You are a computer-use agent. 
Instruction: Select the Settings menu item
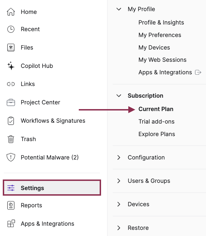coord(32,188)
